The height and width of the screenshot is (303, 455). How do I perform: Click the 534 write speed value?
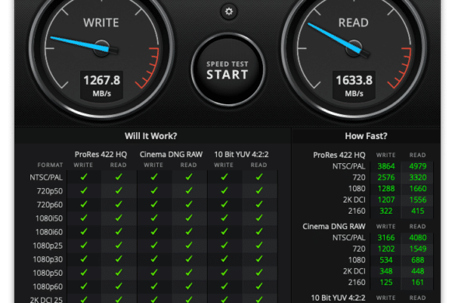pyautogui.click(x=386, y=259)
